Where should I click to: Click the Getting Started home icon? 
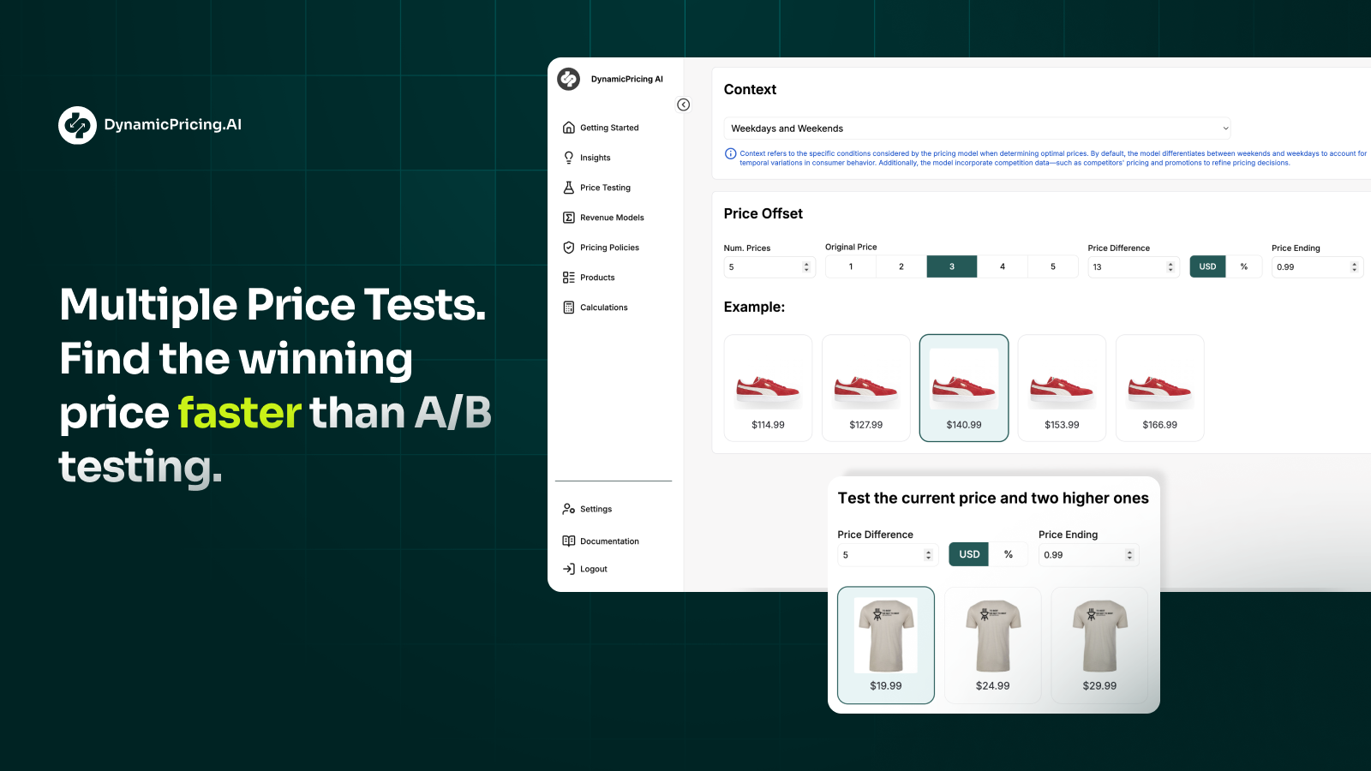coord(569,128)
